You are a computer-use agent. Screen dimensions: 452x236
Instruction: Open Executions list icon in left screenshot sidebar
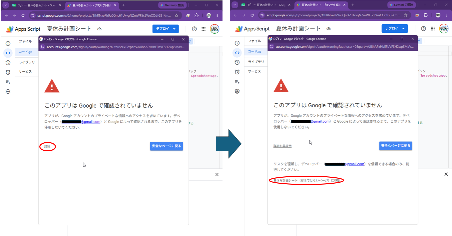point(8,82)
